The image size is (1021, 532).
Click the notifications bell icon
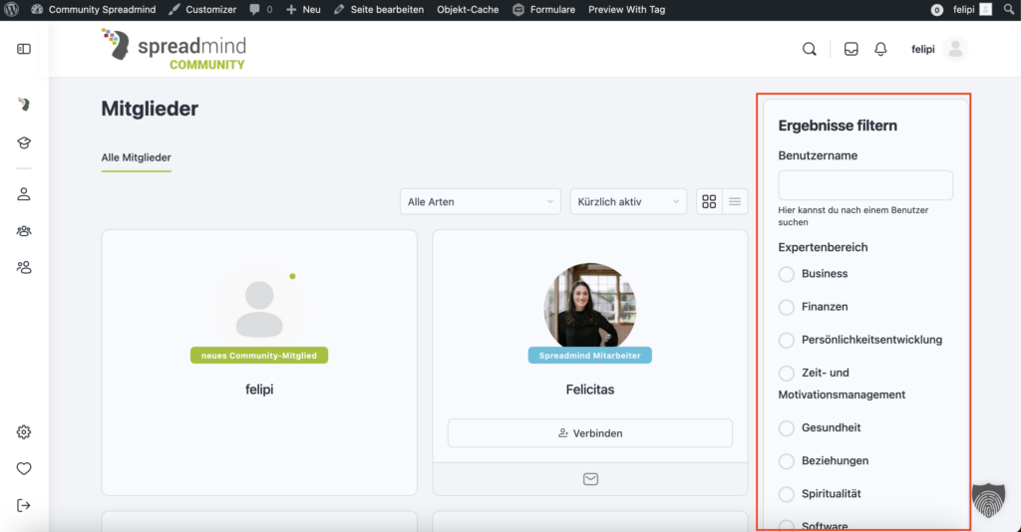880,49
